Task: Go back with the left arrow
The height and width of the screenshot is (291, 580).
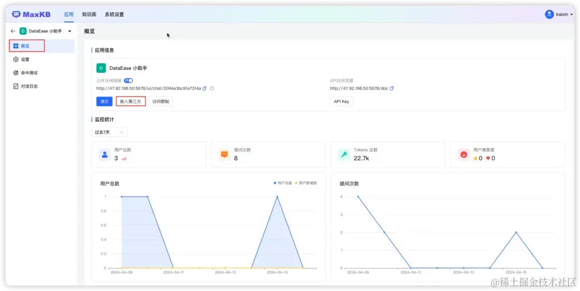Action: click(x=13, y=31)
